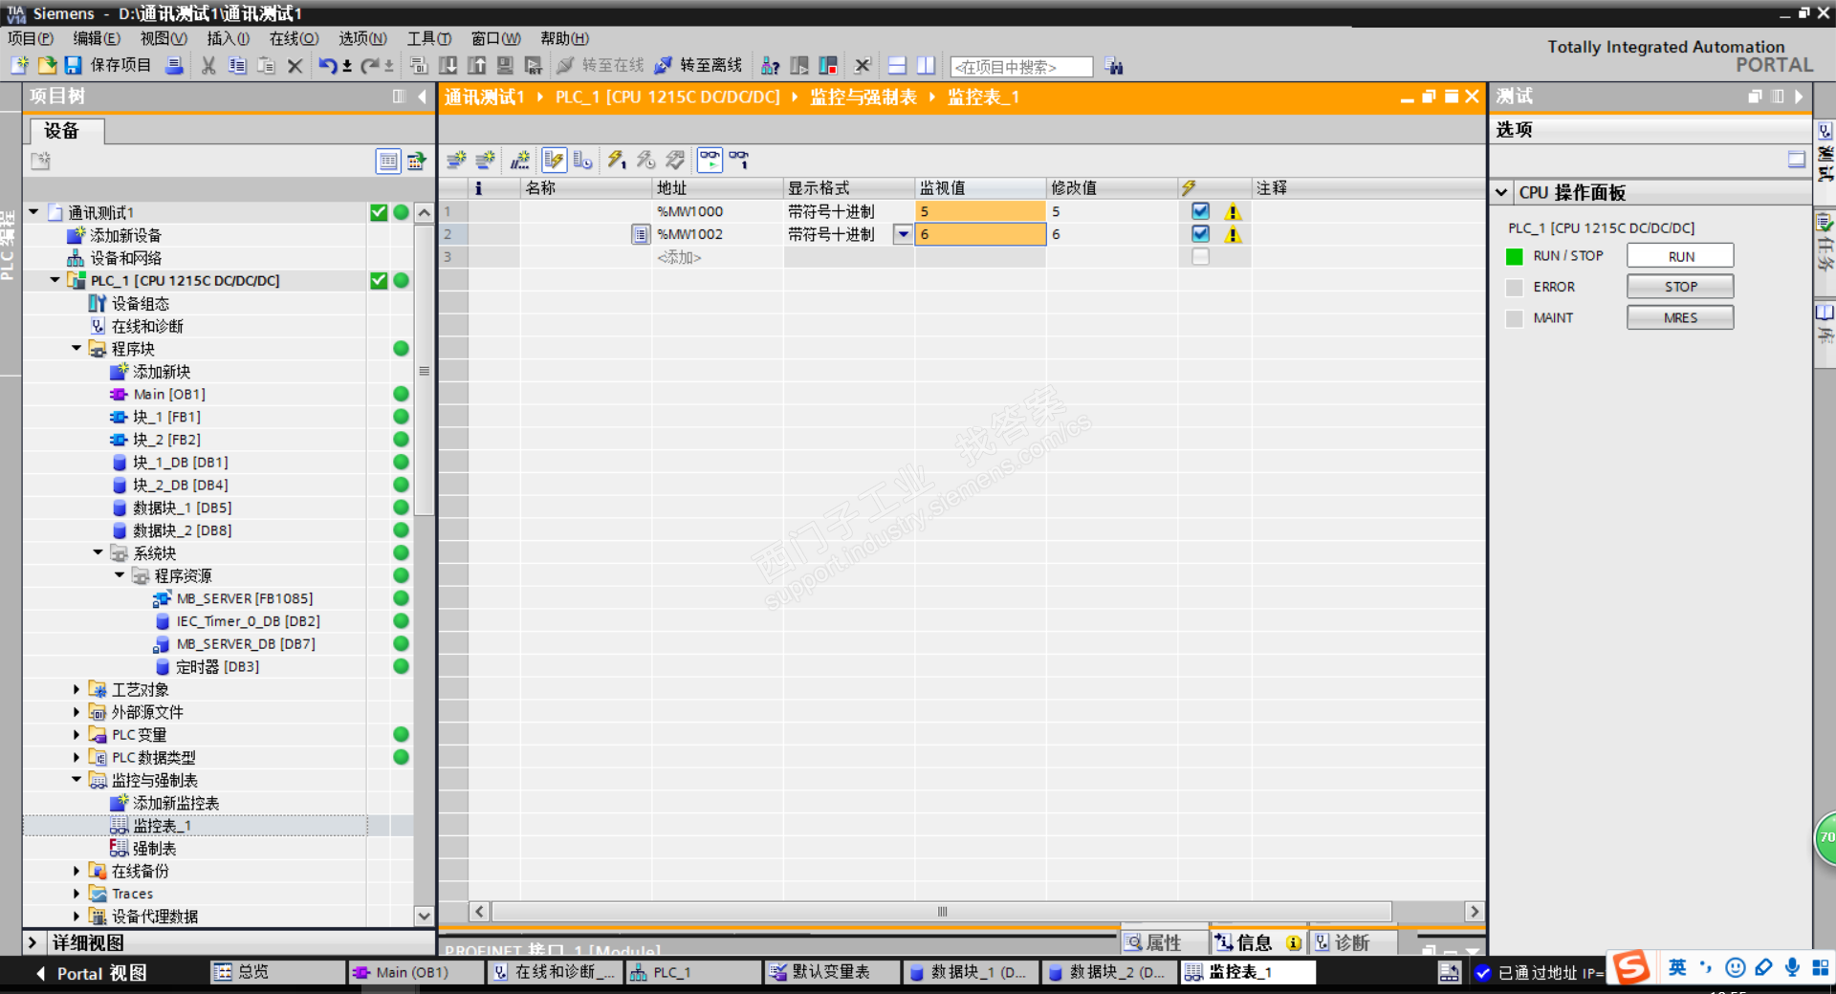The image size is (1836, 994).
Task: Open Main [OB1] block in project tree
Action: pyautogui.click(x=168, y=394)
